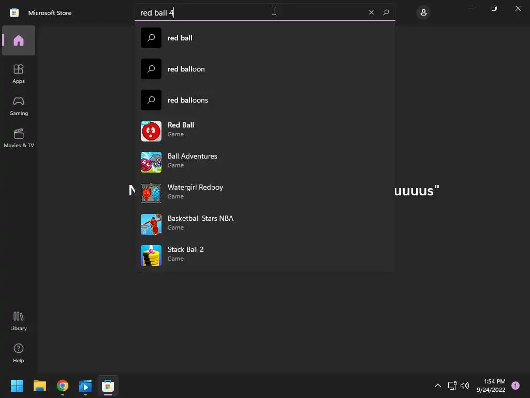Open Basketball Stars NBA game result

pyautogui.click(x=264, y=224)
